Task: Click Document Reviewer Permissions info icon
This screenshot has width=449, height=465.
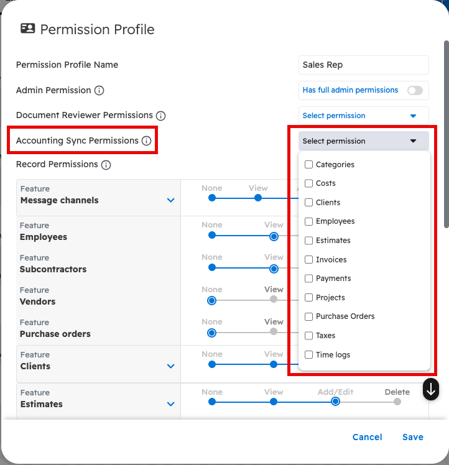Action: click(x=160, y=116)
